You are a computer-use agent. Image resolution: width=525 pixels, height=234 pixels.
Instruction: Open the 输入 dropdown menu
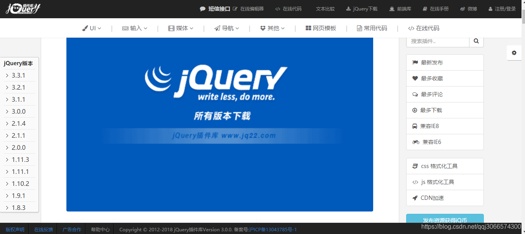pyautogui.click(x=135, y=28)
